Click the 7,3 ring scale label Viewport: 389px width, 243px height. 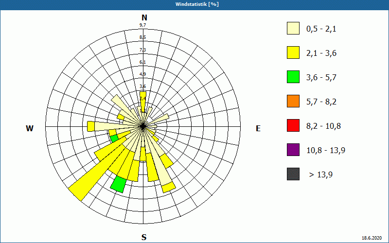(142, 50)
